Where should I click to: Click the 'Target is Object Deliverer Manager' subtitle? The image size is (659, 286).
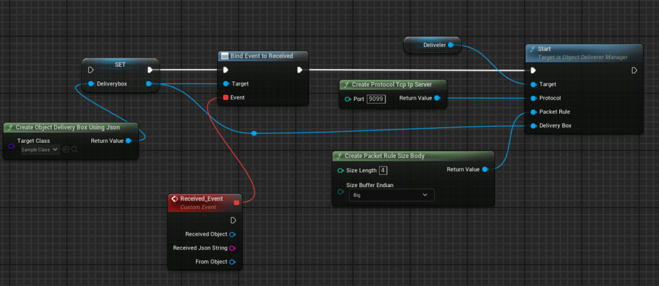click(583, 57)
